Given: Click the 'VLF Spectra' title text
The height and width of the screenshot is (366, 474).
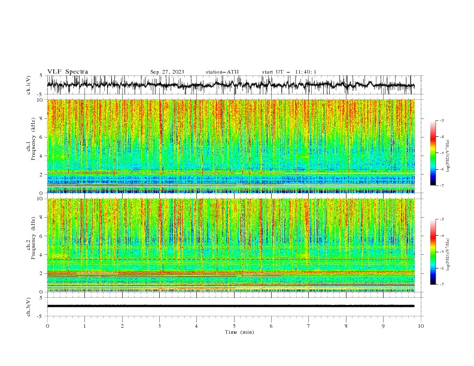Looking at the screenshot, I should tap(68, 72).
